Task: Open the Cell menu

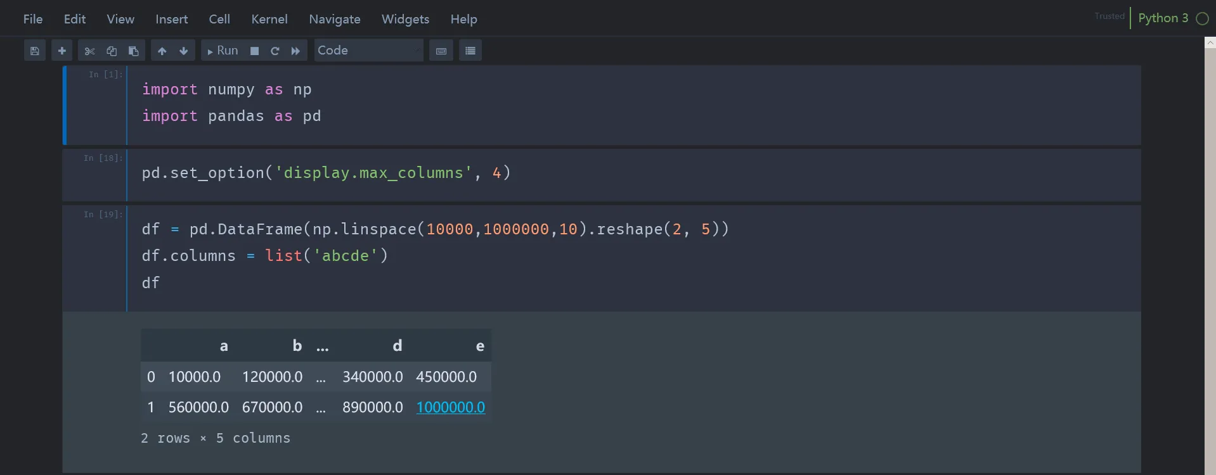Action: coord(219,19)
